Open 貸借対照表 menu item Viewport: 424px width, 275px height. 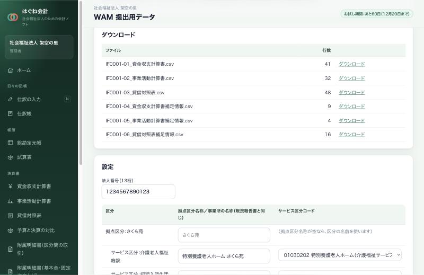(39, 216)
